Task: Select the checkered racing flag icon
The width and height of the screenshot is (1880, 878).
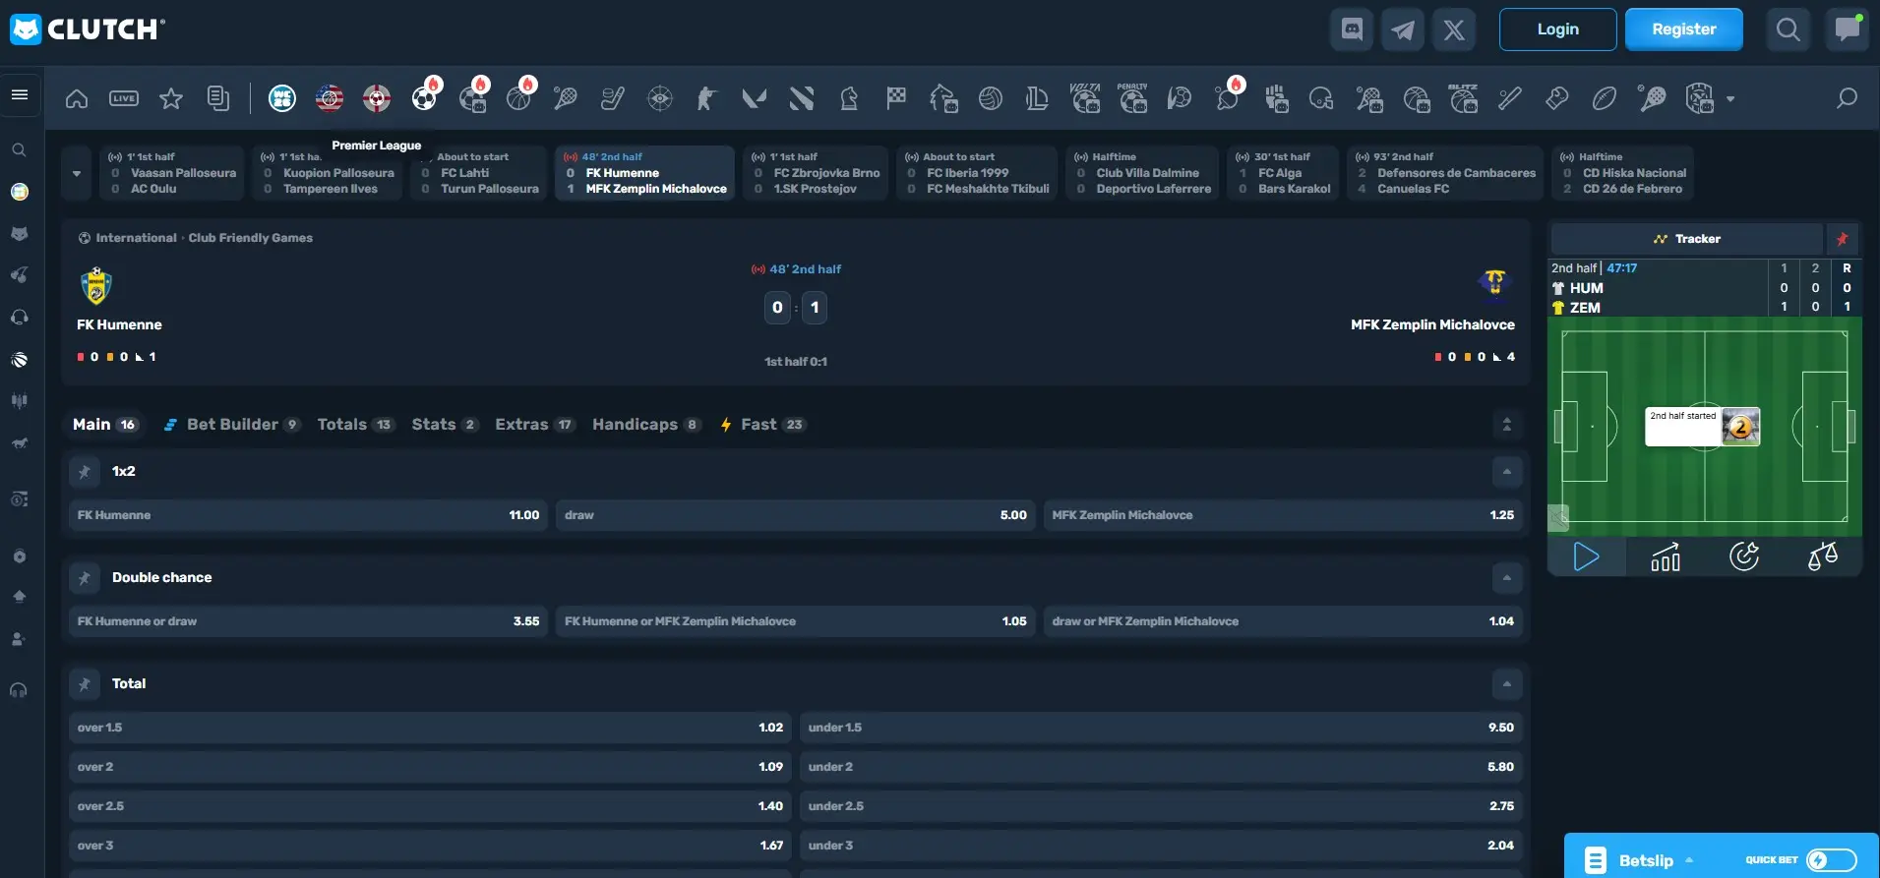Action: pos(896,98)
